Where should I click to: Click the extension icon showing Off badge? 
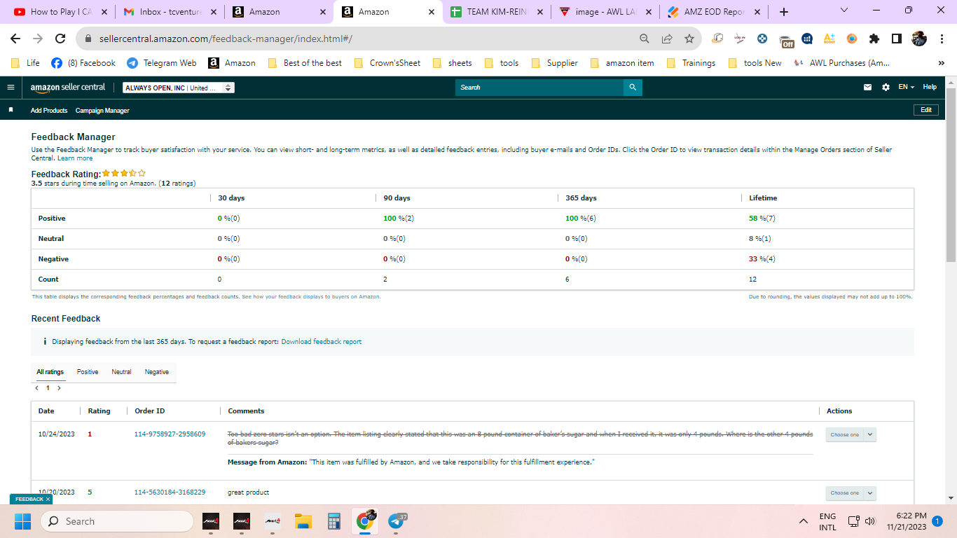(786, 41)
